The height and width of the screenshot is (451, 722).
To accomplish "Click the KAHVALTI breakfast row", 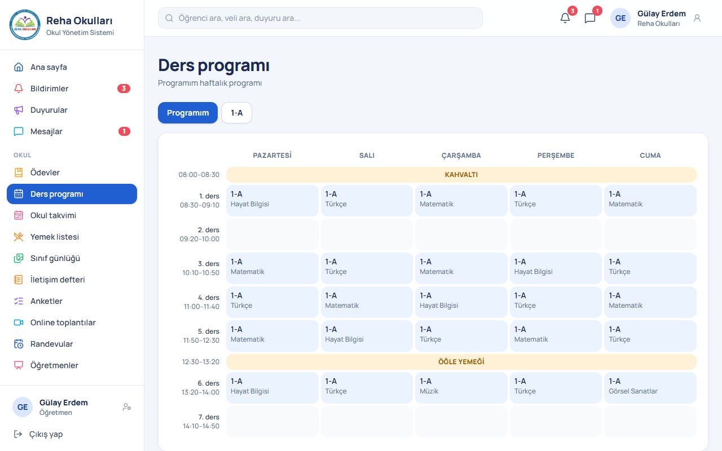I will (461, 175).
